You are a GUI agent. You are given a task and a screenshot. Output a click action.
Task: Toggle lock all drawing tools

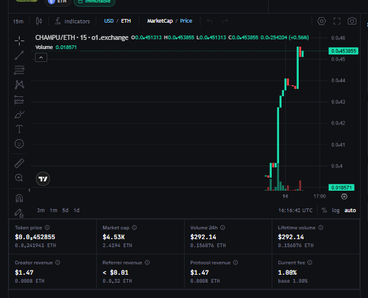19,213
